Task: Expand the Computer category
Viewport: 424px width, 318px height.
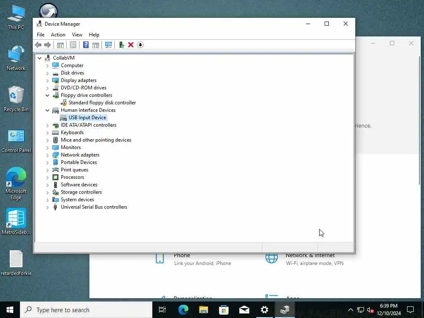Action: pyautogui.click(x=48, y=66)
